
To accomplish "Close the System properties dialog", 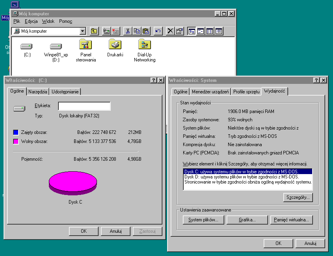I will (x=324, y=80).
